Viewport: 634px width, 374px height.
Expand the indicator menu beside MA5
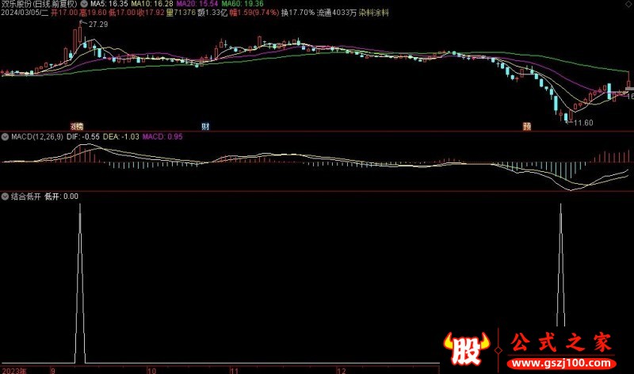(84, 4)
